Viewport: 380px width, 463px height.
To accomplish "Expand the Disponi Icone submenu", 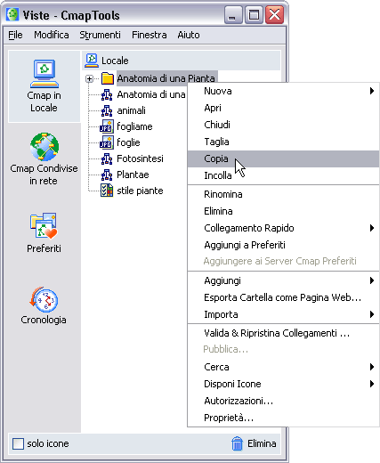I will click(x=372, y=384).
